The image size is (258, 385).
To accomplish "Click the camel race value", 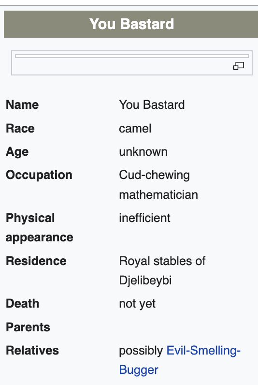I will (135, 129).
